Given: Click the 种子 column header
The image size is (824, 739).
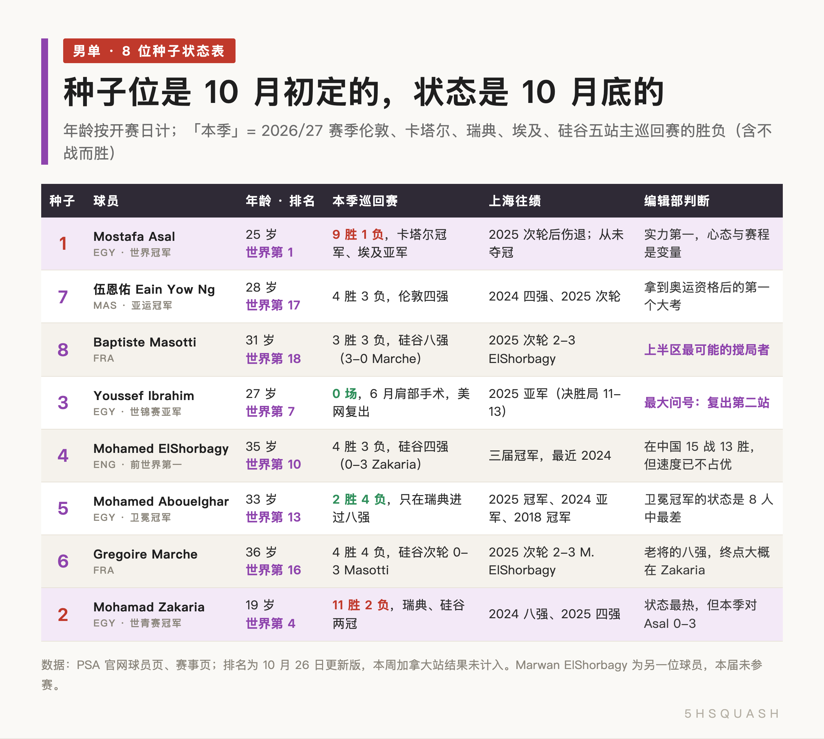Looking at the screenshot, I should 62,201.
